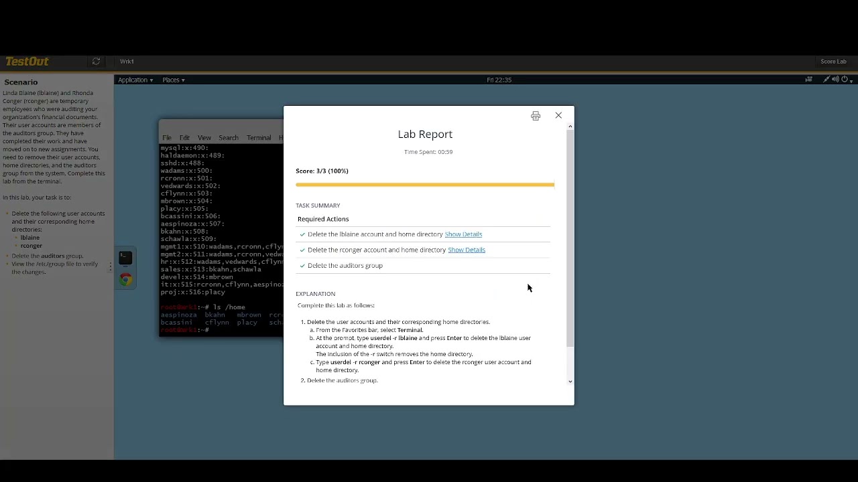
Task: Click "Delete the lblaine account and home directory" text
Action: [x=375, y=234]
